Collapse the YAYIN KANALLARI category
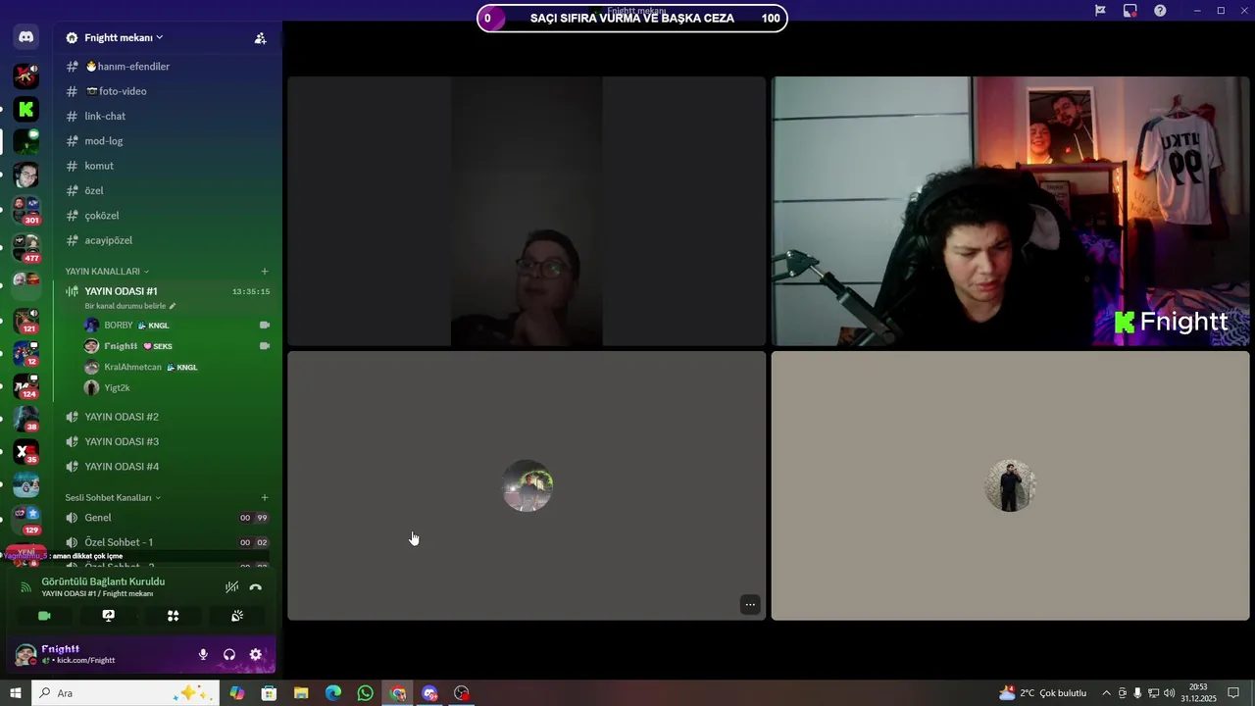Image resolution: width=1255 pixels, height=706 pixels. click(x=107, y=271)
